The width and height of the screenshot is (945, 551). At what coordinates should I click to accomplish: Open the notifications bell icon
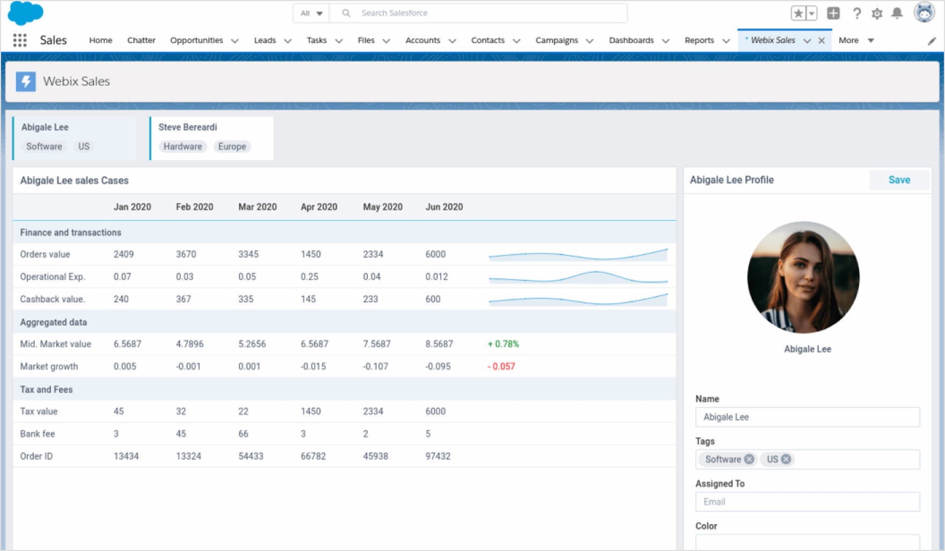coord(897,13)
